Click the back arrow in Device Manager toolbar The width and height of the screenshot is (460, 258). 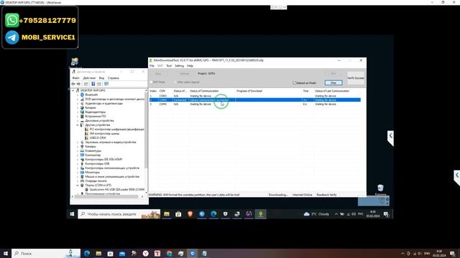coord(73,84)
